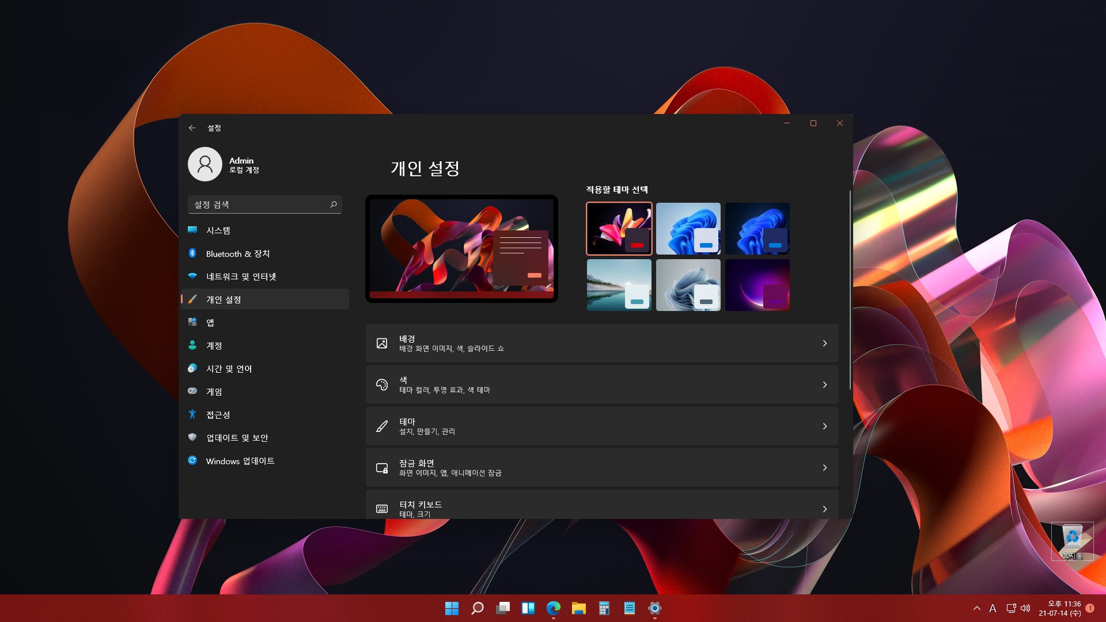Open the notification badge in tray
Screen dimensions: 1106x622
coord(1090,608)
